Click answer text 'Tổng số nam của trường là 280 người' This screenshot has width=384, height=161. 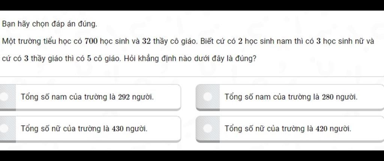click(291, 97)
